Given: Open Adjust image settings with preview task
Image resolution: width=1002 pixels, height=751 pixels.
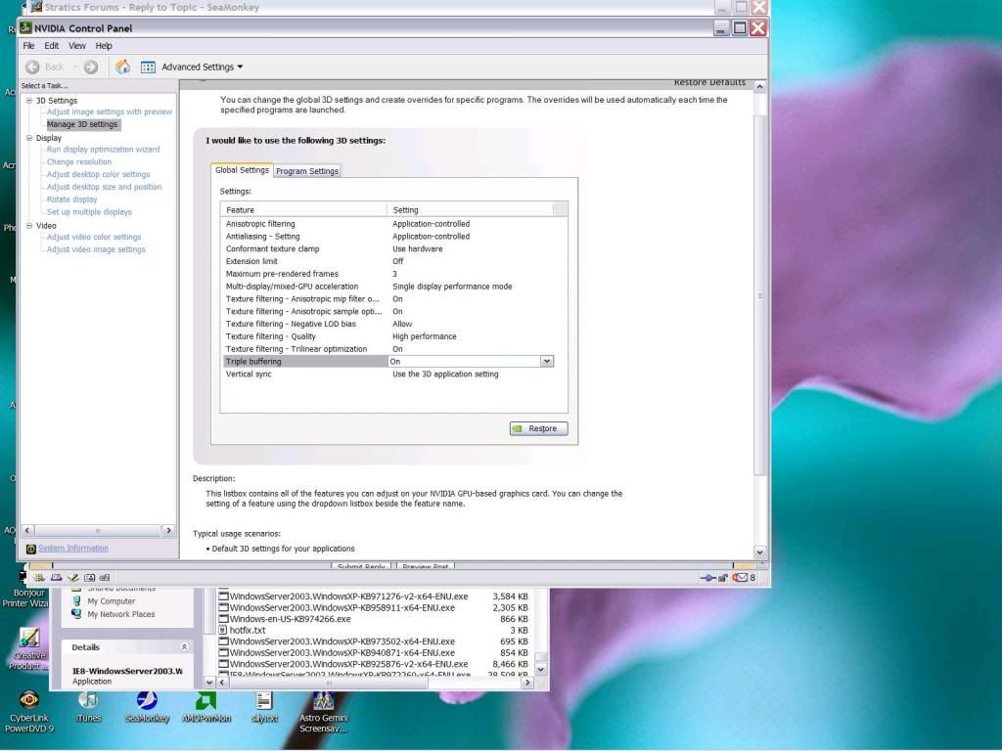Looking at the screenshot, I should 110,111.
